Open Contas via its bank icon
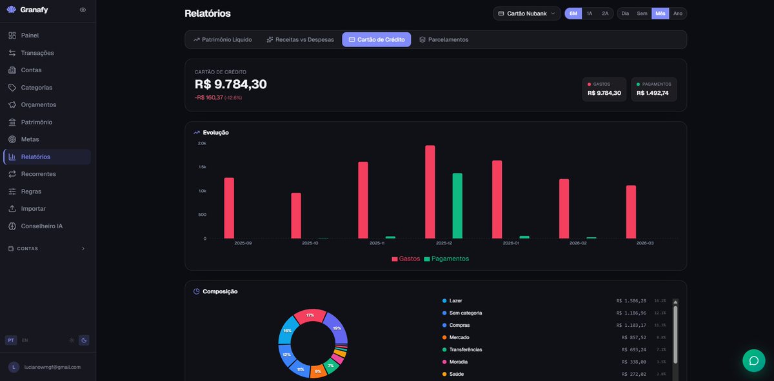This screenshot has height=381, width=774. click(x=12, y=70)
